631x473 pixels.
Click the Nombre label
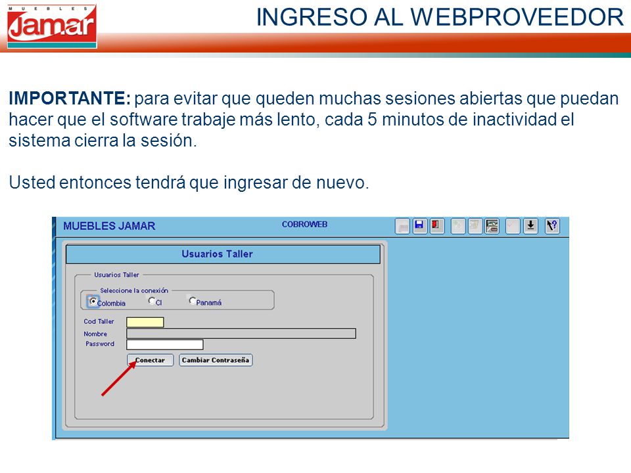point(95,334)
